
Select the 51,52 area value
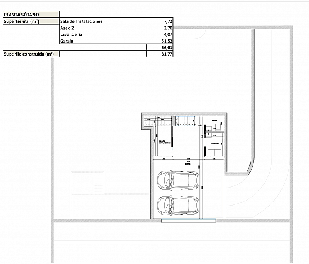pos(167,41)
